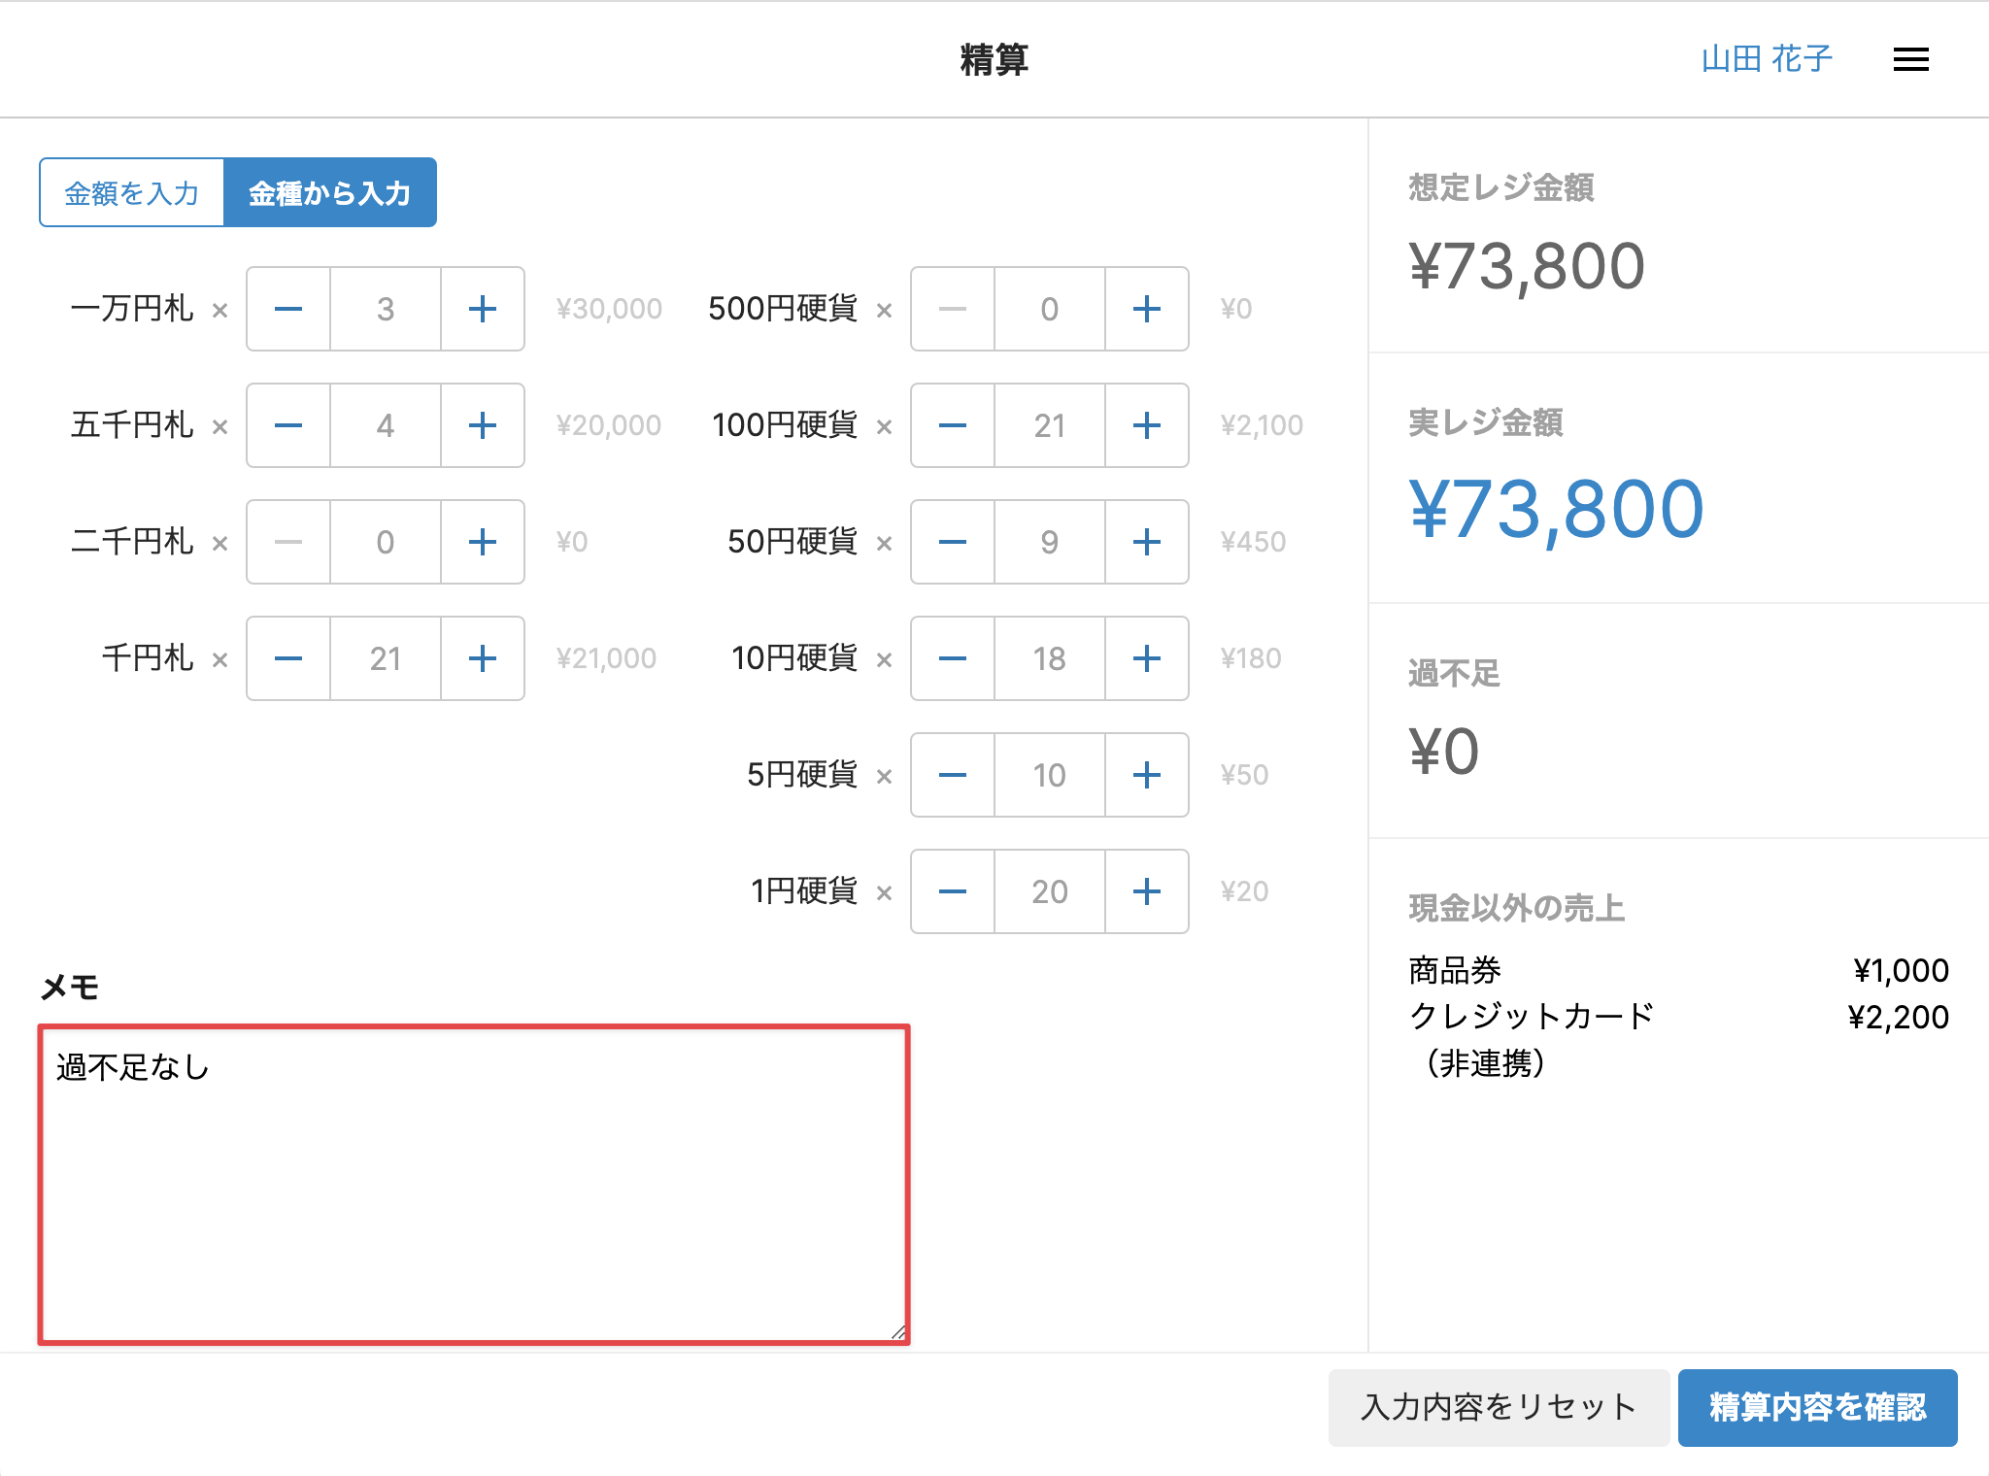This screenshot has height=1476, width=1989.
Task: Decrement the 1円硬貨 count
Action: [x=953, y=891]
